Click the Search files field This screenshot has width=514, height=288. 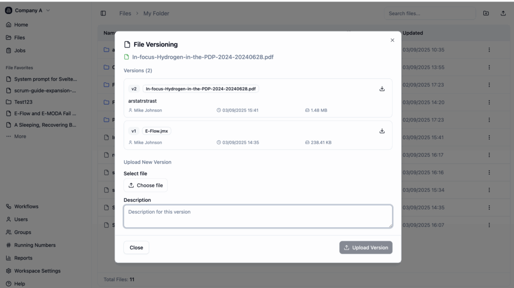click(x=430, y=14)
